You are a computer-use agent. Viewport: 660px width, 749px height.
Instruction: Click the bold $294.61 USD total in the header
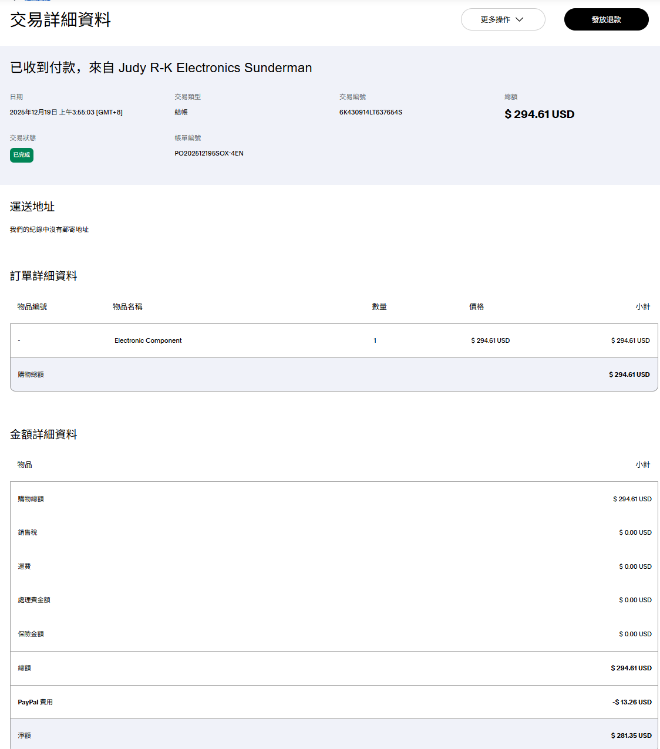pyautogui.click(x=539, y=114)
